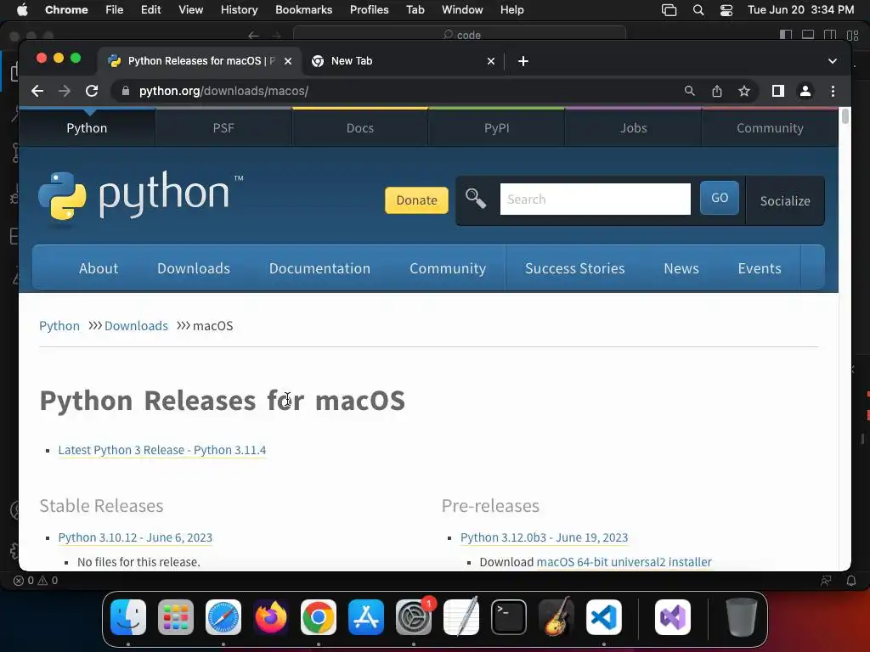
Task: Open Terminal from the Dock
Action: [509, 617]
